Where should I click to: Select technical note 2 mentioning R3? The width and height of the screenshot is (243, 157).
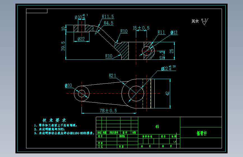[x=49, y=129]
